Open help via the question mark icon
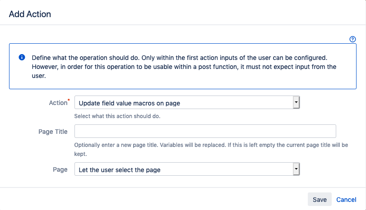The image size is (366, 210). pos(352,39)
